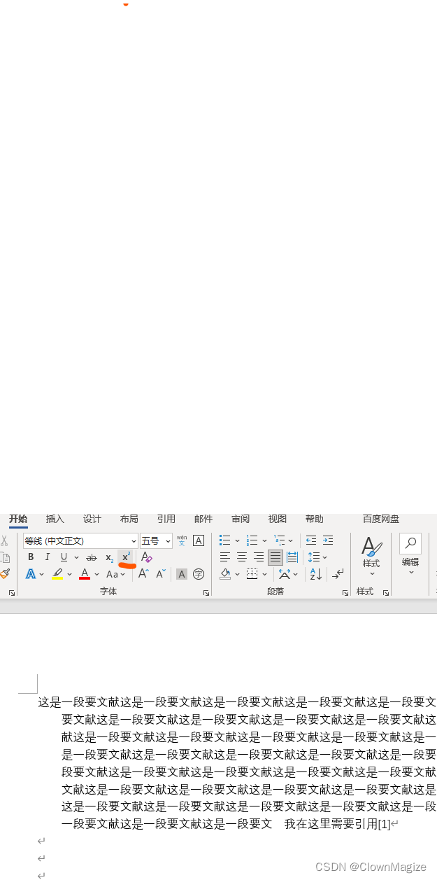The width and height of the screenshot is (437, 880).
Task: Click the align left icon
Action: click(225, 557)
